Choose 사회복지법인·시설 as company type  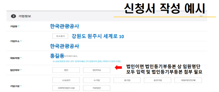[x=66, y=88]
